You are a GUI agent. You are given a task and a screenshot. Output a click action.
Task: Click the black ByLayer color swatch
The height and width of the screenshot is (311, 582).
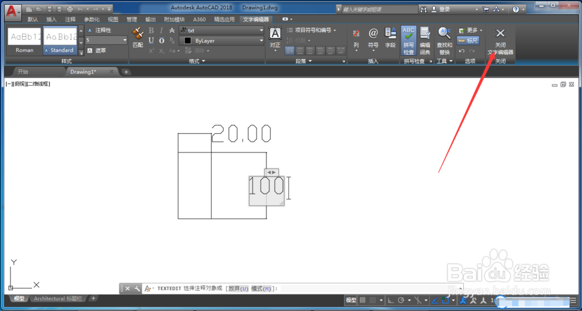tap(188, 41)
